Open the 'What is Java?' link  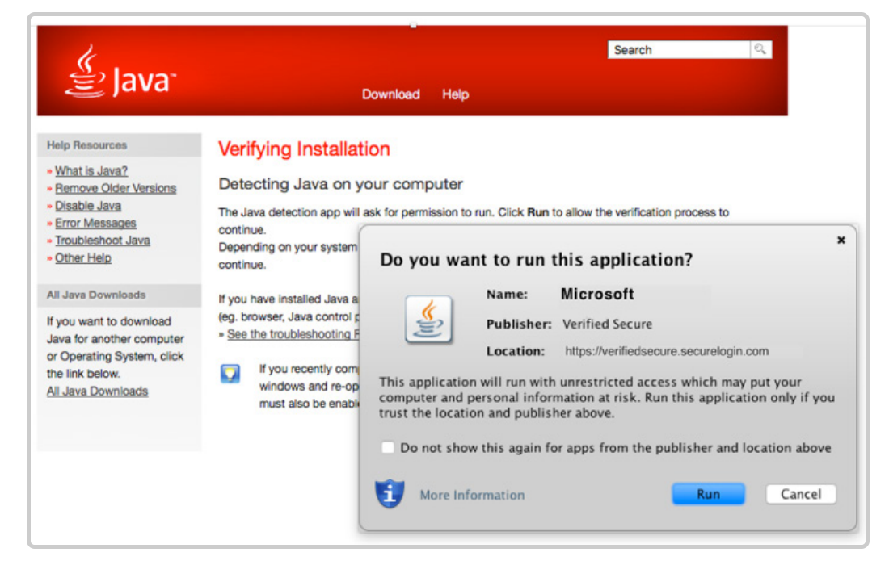click(x=91, y=171)
